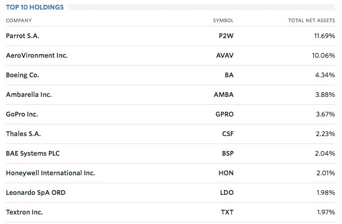Select the GPRO ticker symbol

tap(224, 114)
